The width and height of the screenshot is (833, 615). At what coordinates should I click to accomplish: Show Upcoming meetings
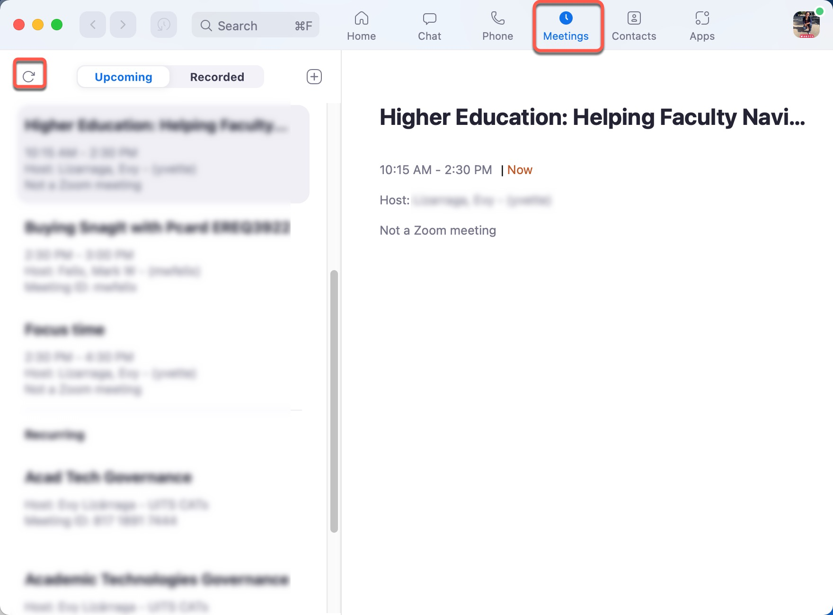pos(123,77)
